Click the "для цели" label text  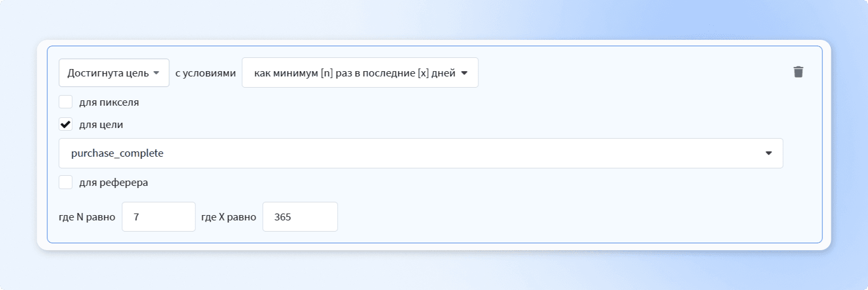tap(101, 125)
